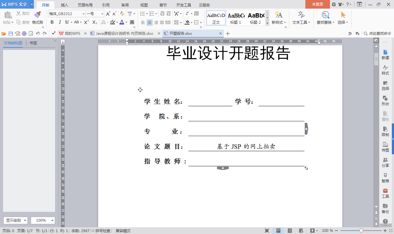Screen dimensions: 394x234
Task: Apply subscript formatting (X₂)
Action: coord(94,22)
